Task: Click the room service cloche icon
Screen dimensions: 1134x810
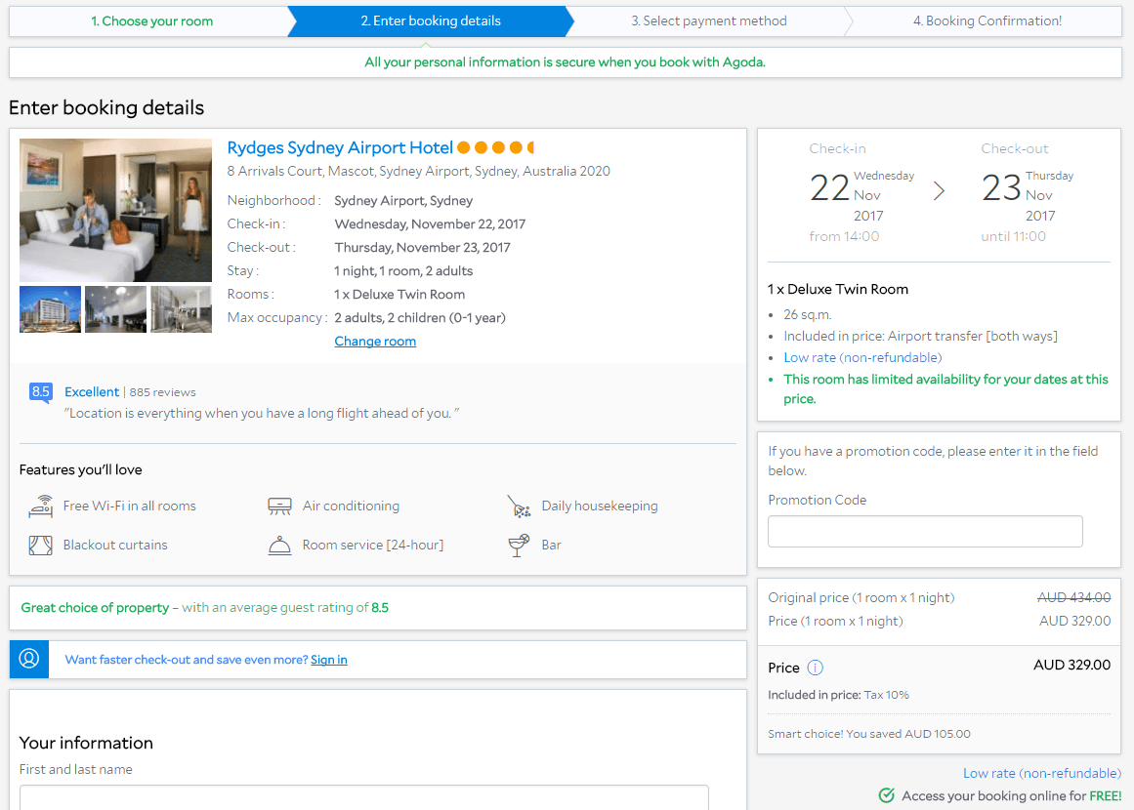Action: click(x=279, y=545)
